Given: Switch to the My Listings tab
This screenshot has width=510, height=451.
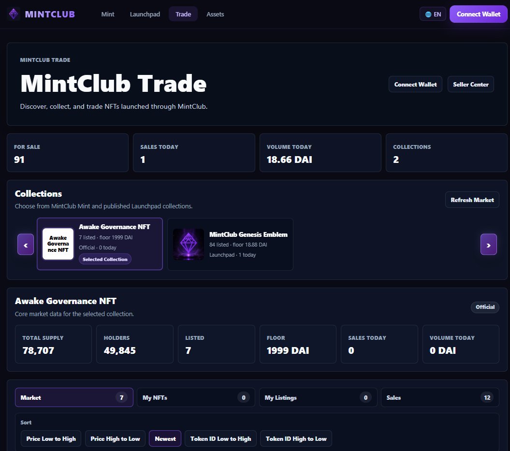Looking at the screenshot, I should coord(318,397).
